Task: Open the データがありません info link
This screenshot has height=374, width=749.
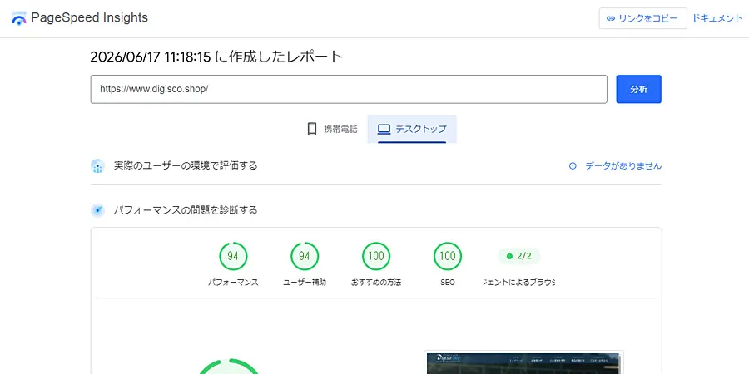Action: coord(623,166)
